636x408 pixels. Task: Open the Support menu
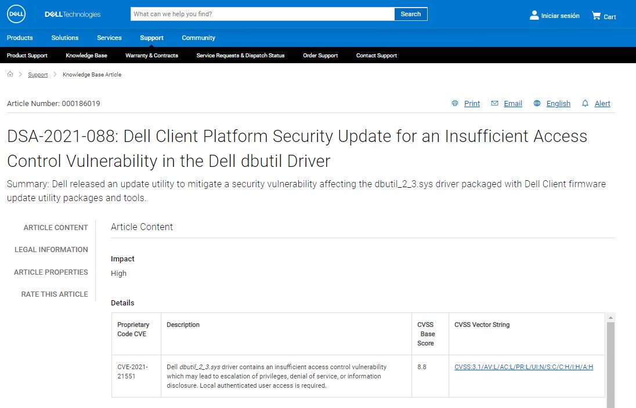(151, 38)
